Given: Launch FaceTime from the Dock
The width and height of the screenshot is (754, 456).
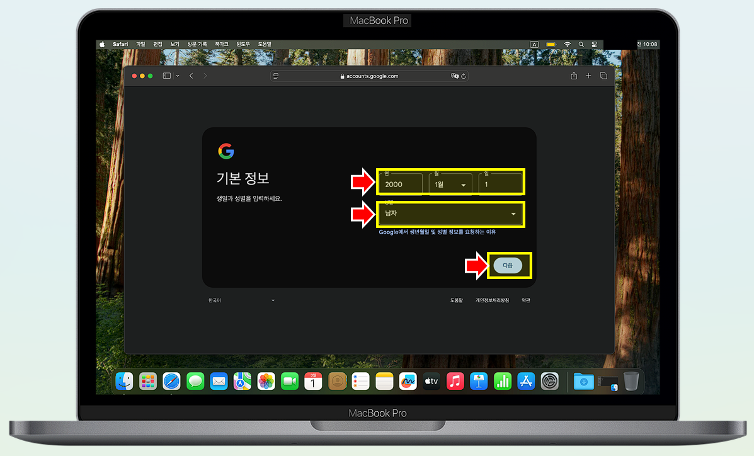Looking at the screenshot, I should coord(290,382).
